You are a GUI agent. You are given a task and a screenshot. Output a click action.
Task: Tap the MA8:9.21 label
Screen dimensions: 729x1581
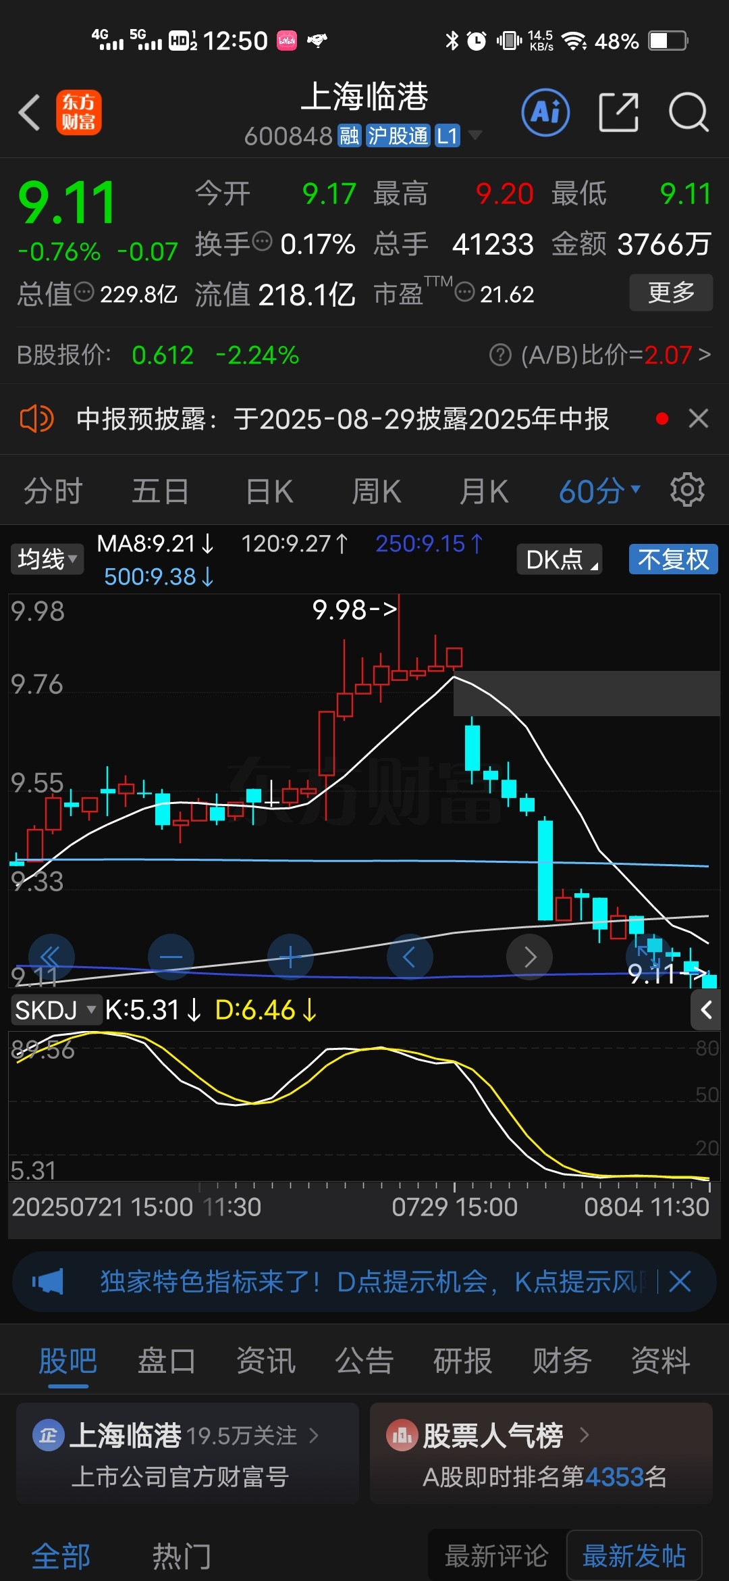(155, 543)
